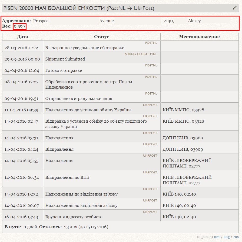Click date 14-04-2016 20:07
Viewport: 242px width, 242px height.
[x=21, y=206]
